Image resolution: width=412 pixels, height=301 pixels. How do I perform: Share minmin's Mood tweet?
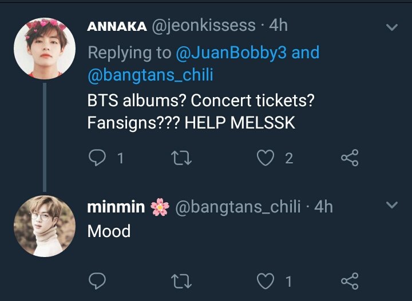(x=350, y=281)
